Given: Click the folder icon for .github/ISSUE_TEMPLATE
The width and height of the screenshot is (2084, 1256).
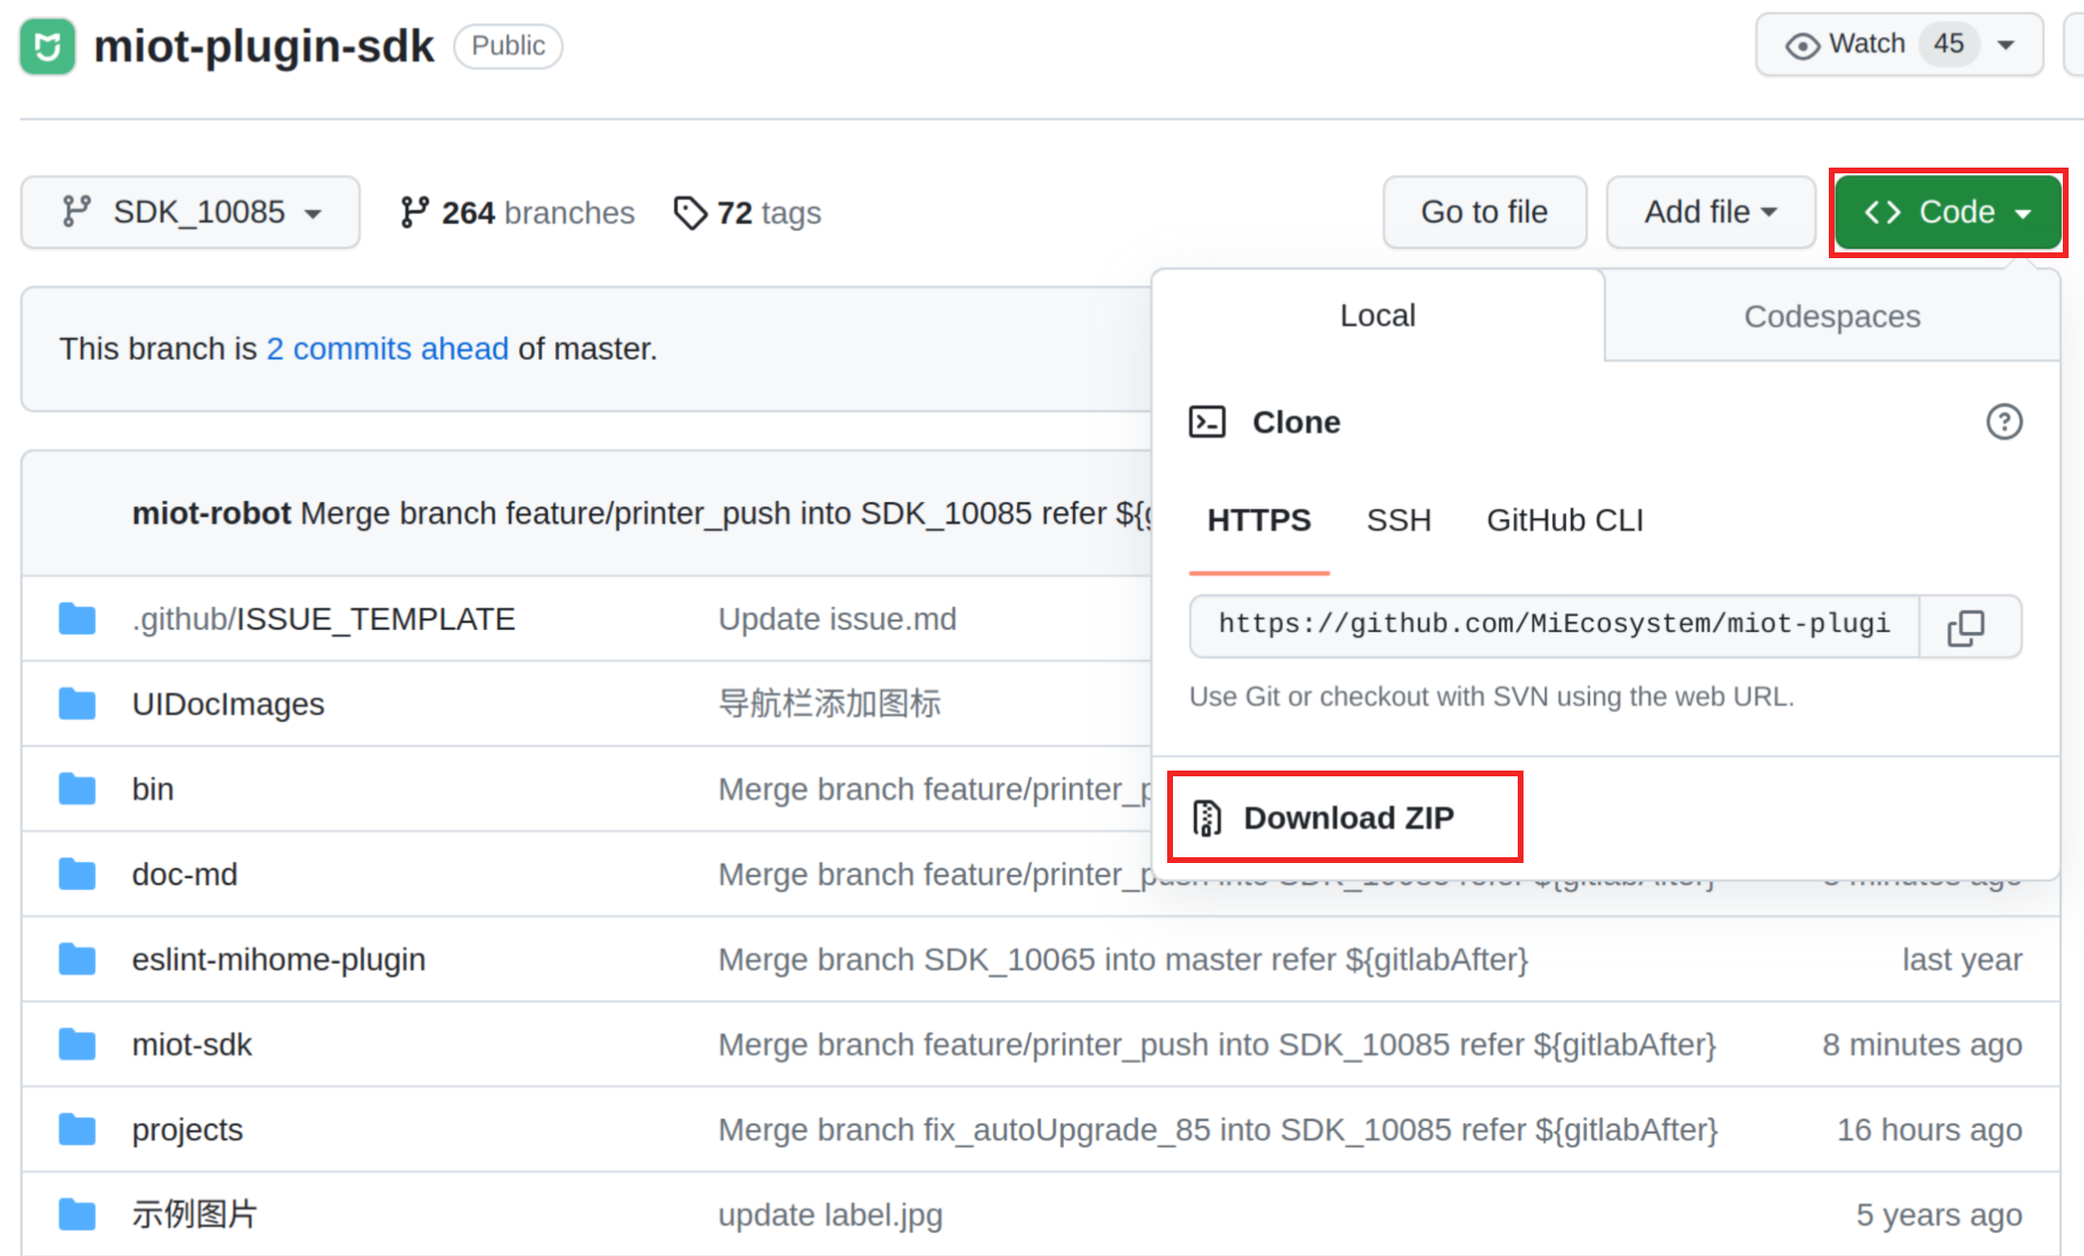Looking at the screenshot, I should 77,619.
